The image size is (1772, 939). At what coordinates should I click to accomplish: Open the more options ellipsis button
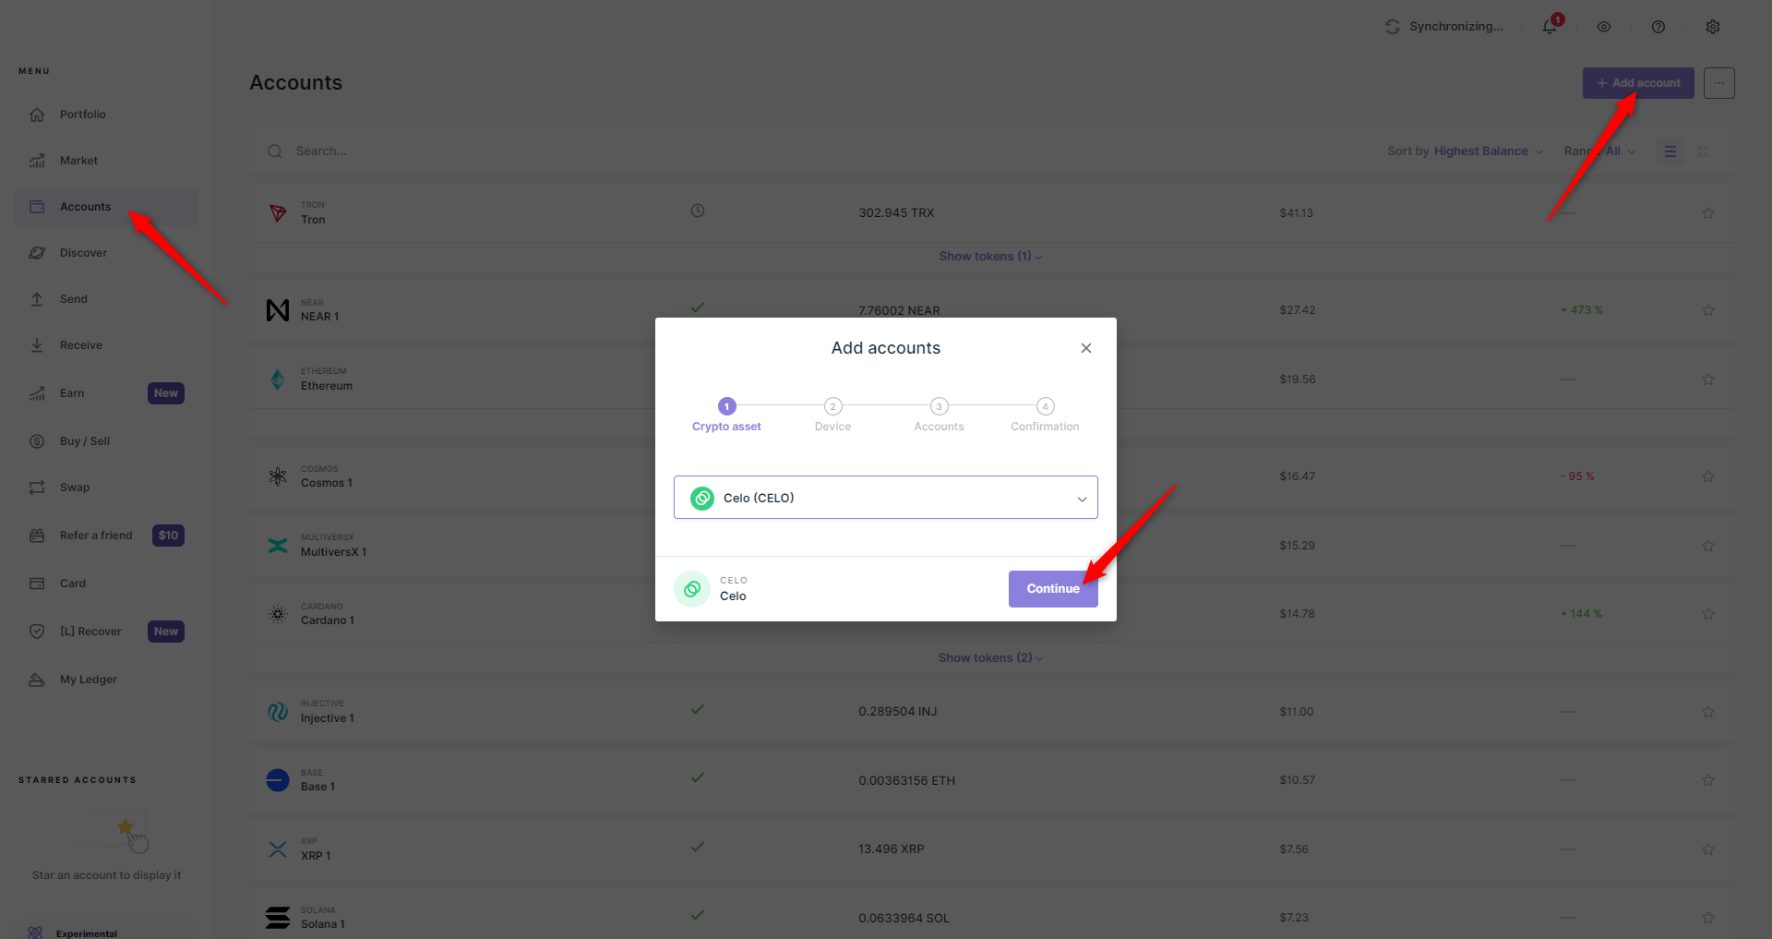(x=1719, y=83)
